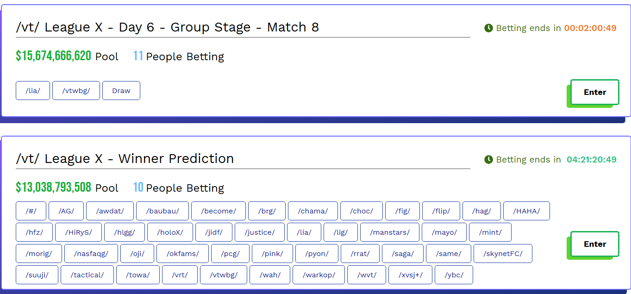Viewport: 631px width, 294px height.
Task: Select /ybc/ in winner prediction
Action: 454,275
